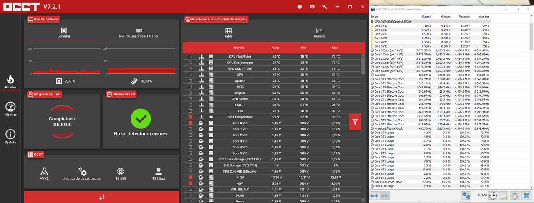The height and width of the screenshot is (203, 534).
Task: Uncheck the +5V checkbox
Action: click(191, 183)
